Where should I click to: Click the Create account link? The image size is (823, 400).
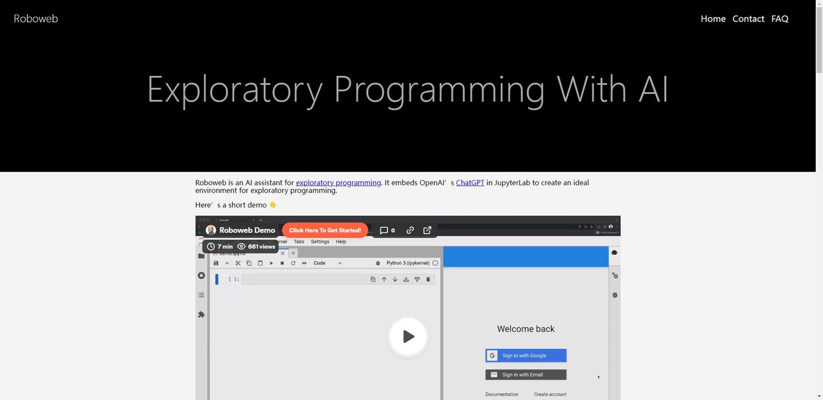click(550, 394)
